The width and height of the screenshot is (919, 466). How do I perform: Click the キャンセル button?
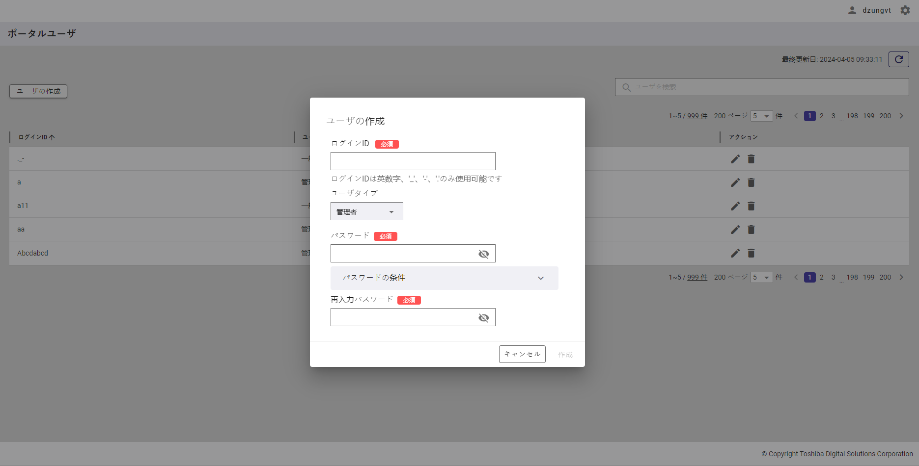(x=522, y=354)
